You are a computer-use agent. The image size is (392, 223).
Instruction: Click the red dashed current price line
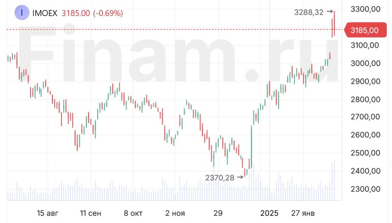[x=161, y=29]
